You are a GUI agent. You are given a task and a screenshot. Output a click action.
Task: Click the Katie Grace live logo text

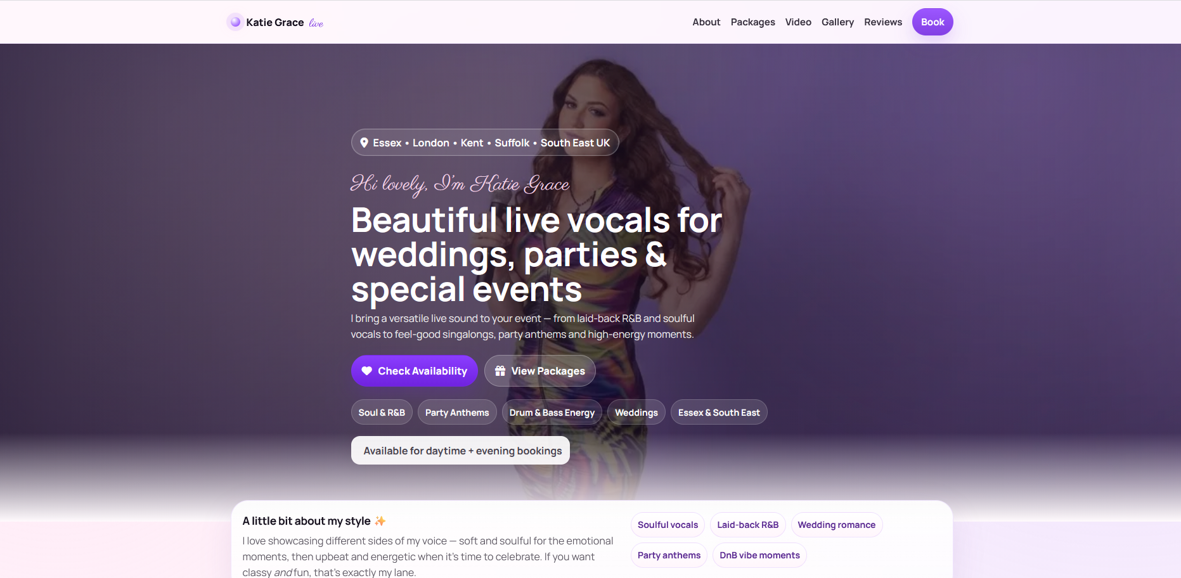point(285,22)
